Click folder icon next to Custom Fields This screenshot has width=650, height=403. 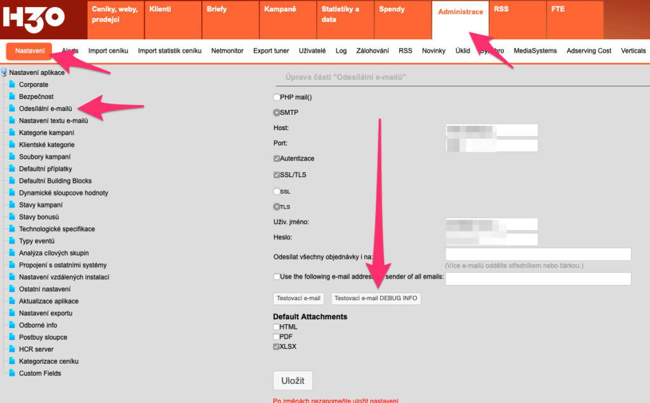click(x=11, y=374)
